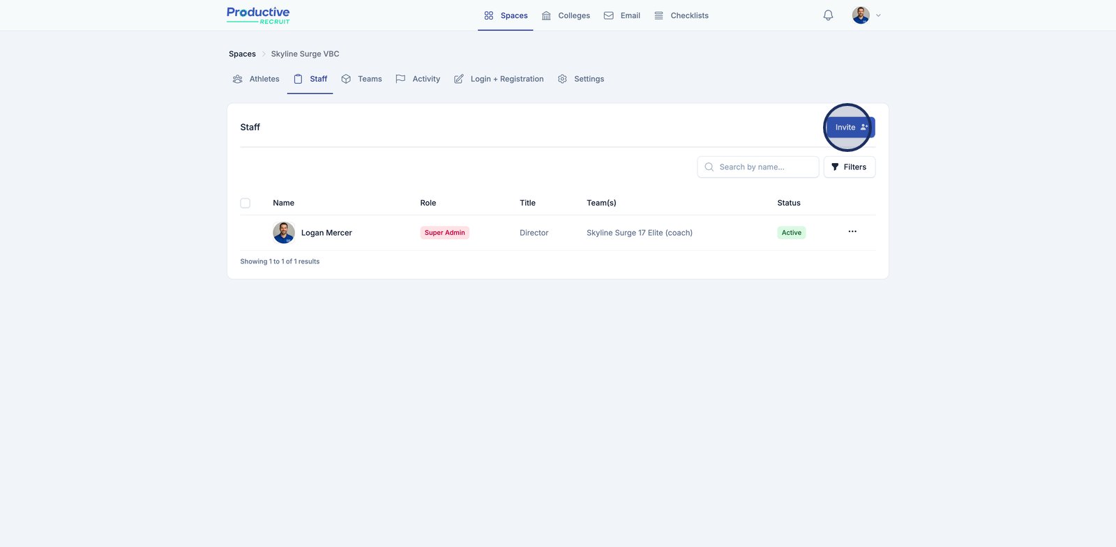Viewport: 1116px width, 547px height.
Task: Open the Login + Registration tab
Action: point(499,79)
